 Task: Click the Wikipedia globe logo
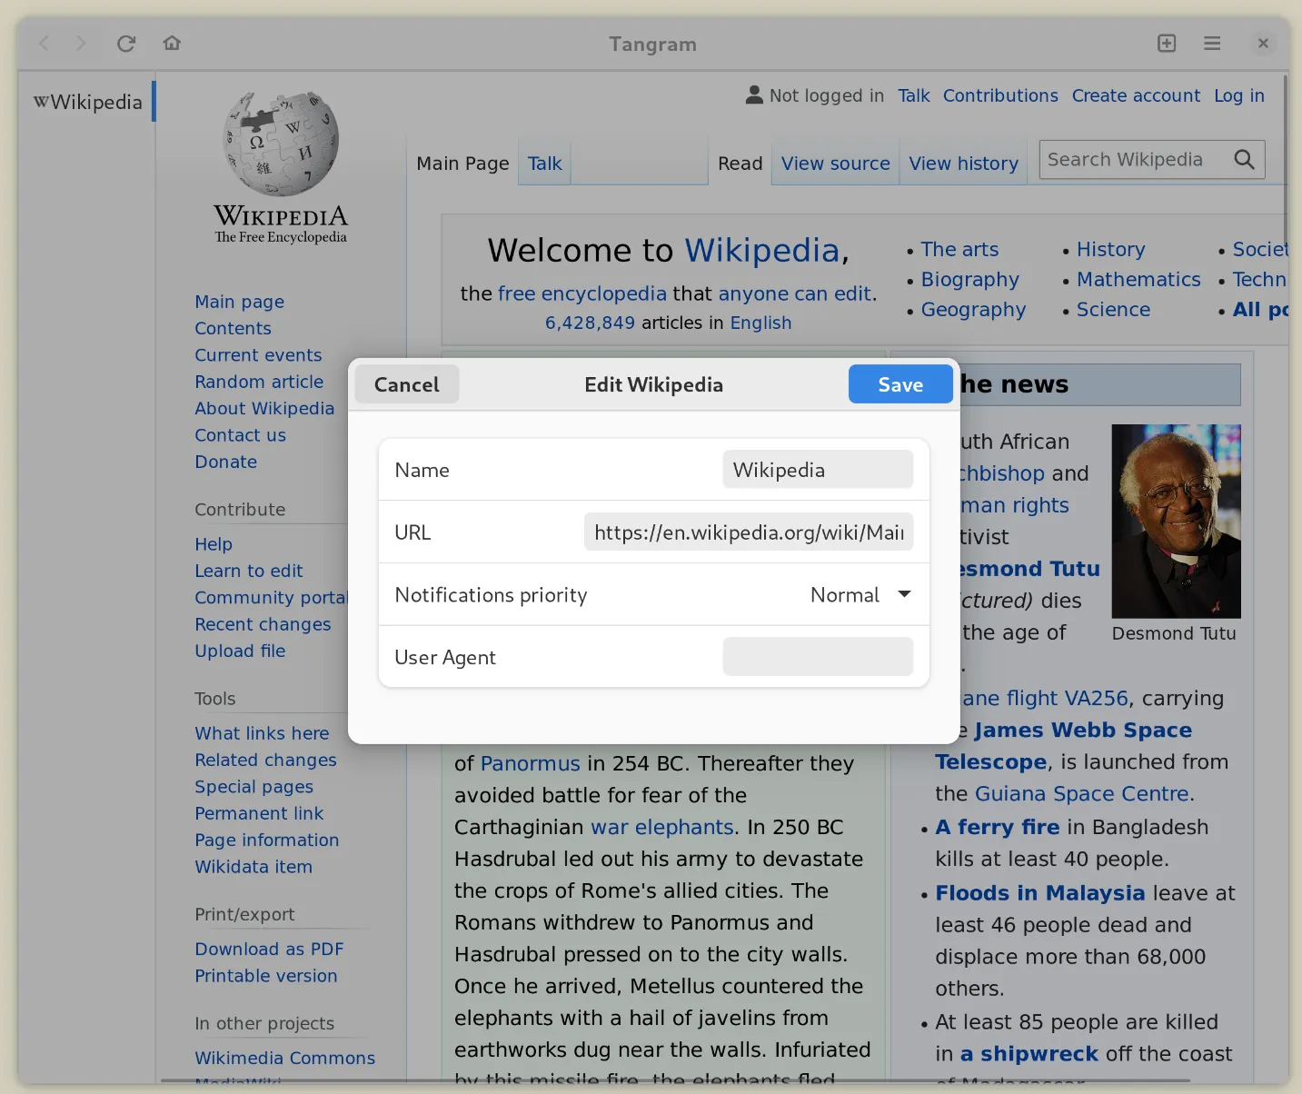point(281,144)
